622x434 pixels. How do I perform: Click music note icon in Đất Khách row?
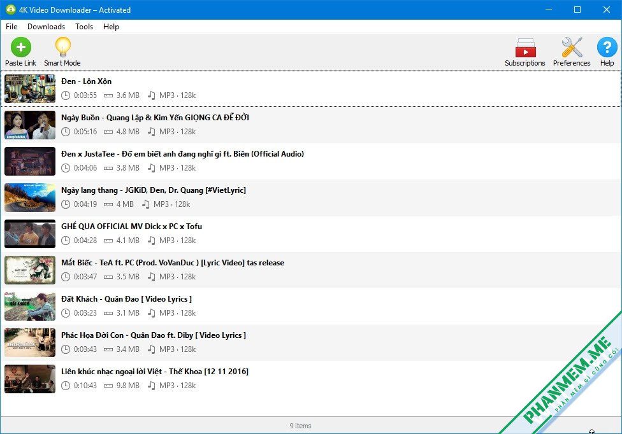[x=152, y=313]
